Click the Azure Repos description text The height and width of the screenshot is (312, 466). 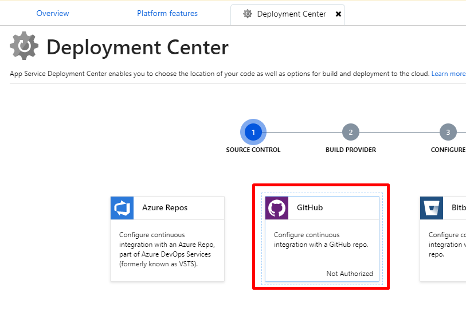pyautogui.click(x=167, y=249)
